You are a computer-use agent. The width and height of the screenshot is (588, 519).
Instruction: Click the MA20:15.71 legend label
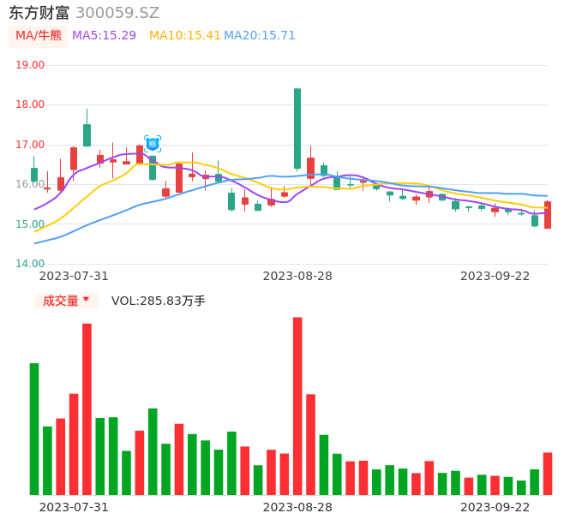[x=260, y=36]
